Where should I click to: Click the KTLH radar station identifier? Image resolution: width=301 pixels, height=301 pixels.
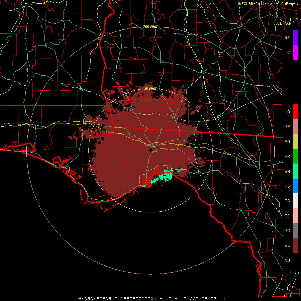[172, 299]
